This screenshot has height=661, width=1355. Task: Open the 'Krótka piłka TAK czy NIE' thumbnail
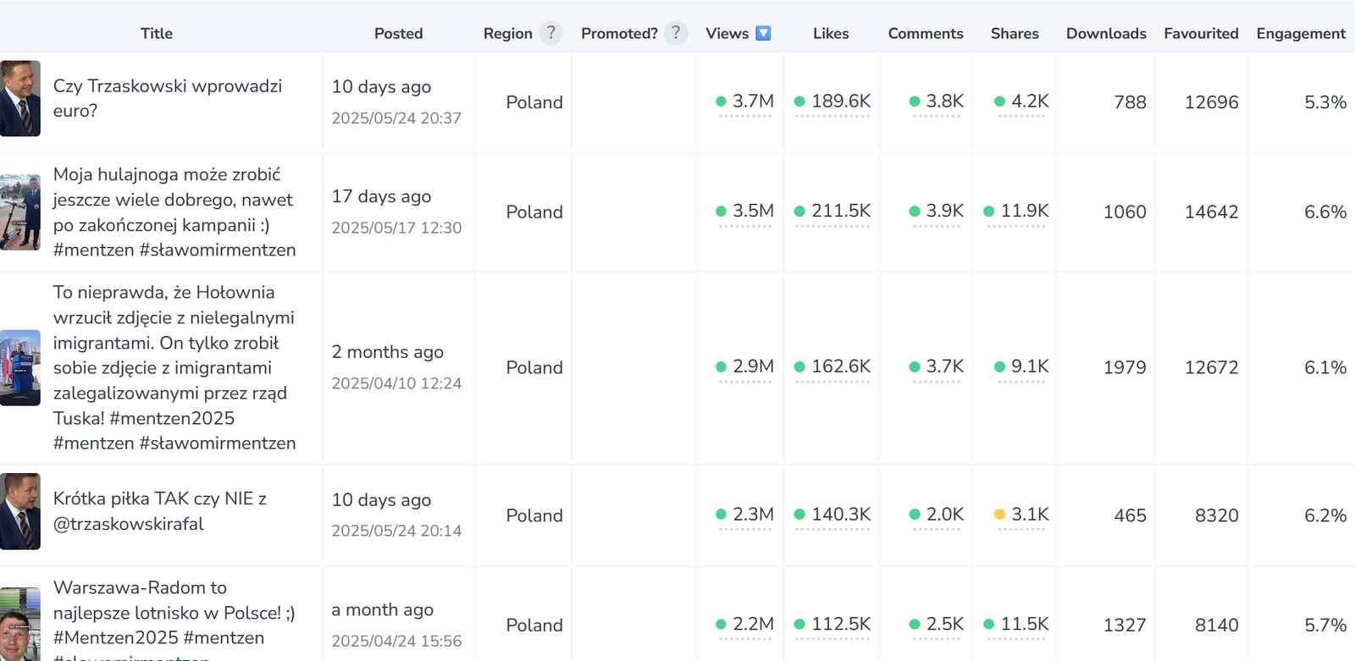(x=20, y=511)
